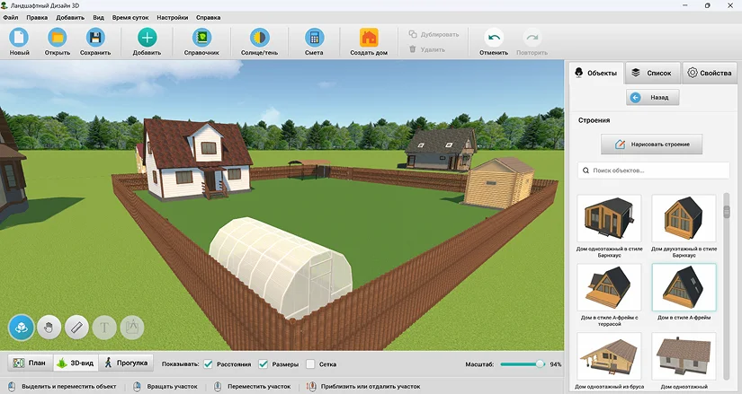Open the Смета estimate calculator
The height and width of the screenshot is (394, 742).
pos(314,38)
